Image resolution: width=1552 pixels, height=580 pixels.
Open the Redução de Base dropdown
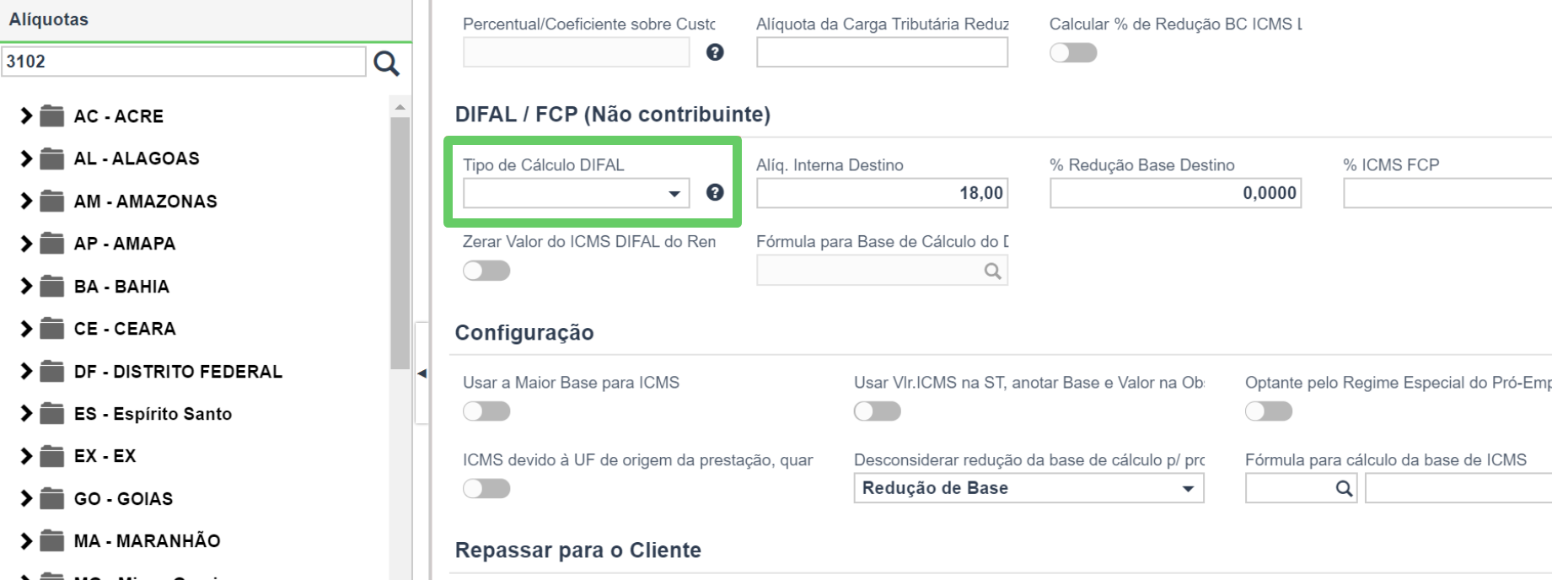tap(1028, 488)
